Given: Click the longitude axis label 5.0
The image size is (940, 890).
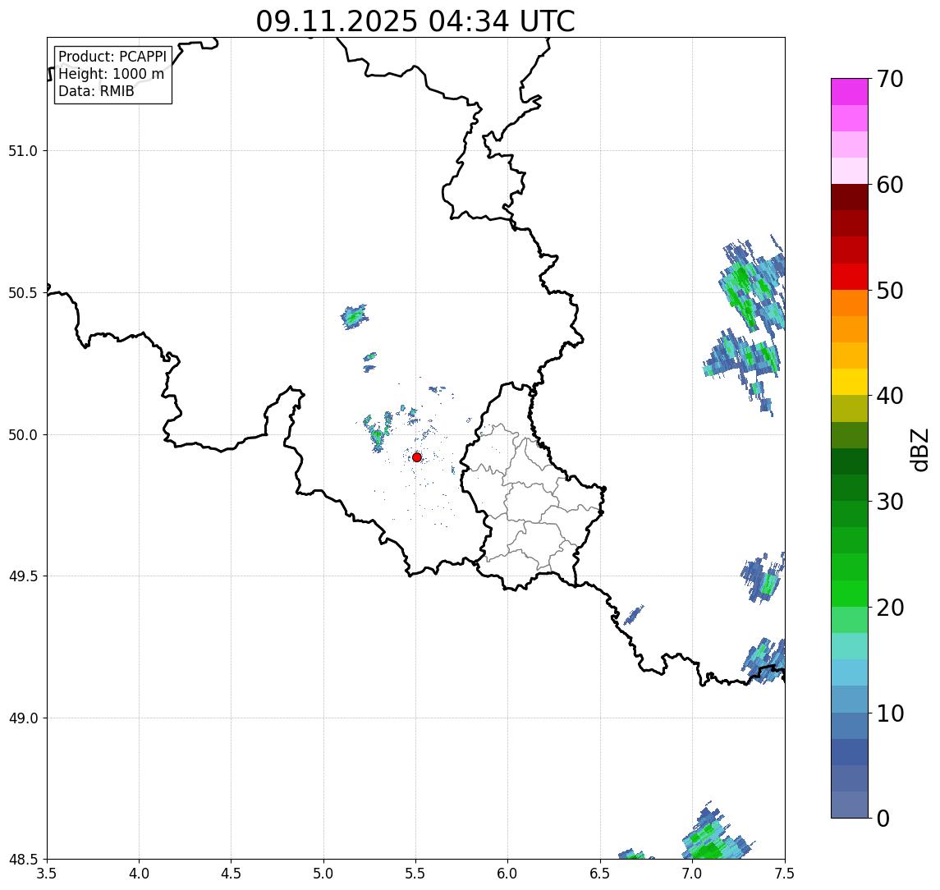Looking at the screenshot, I should click(x=323, y=874).
